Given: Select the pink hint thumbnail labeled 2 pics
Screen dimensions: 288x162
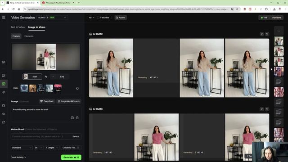Looking at the screenshot, I should tap(58, 88).
